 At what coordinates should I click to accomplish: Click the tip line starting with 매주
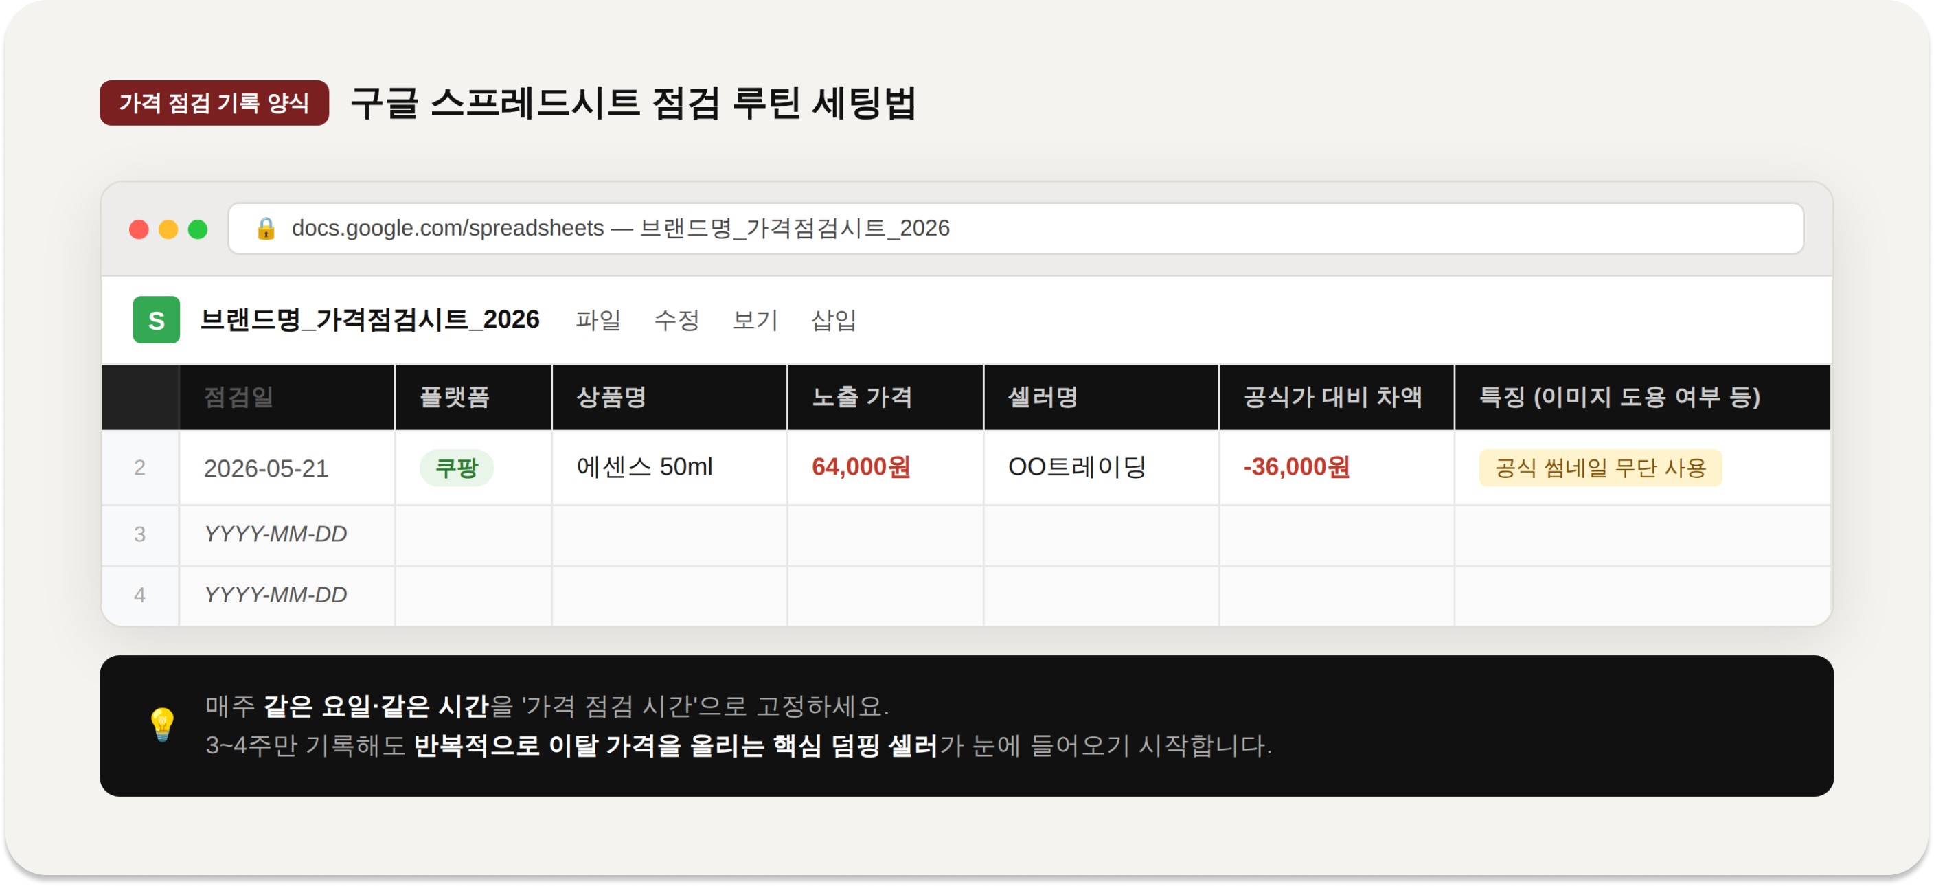547,707
